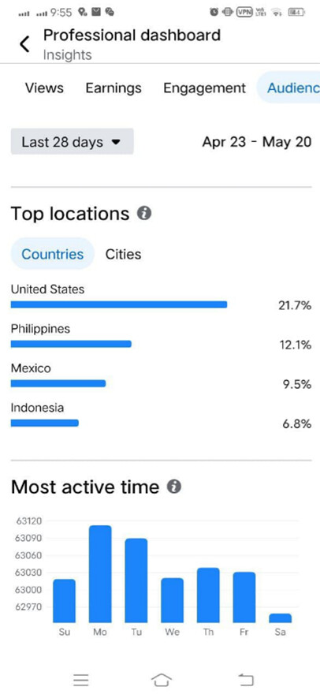
Task: Open the Engagement tab
Action: click(x=204, y=88)
